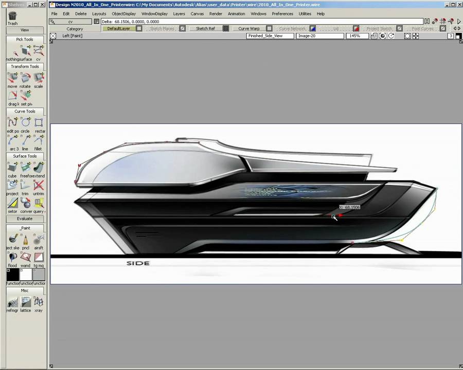The height and width of the screenshot is (370, 463).
Task: Toggle the Curve Warp layer box
Action: pyautogui.click(x=269, y=29)
